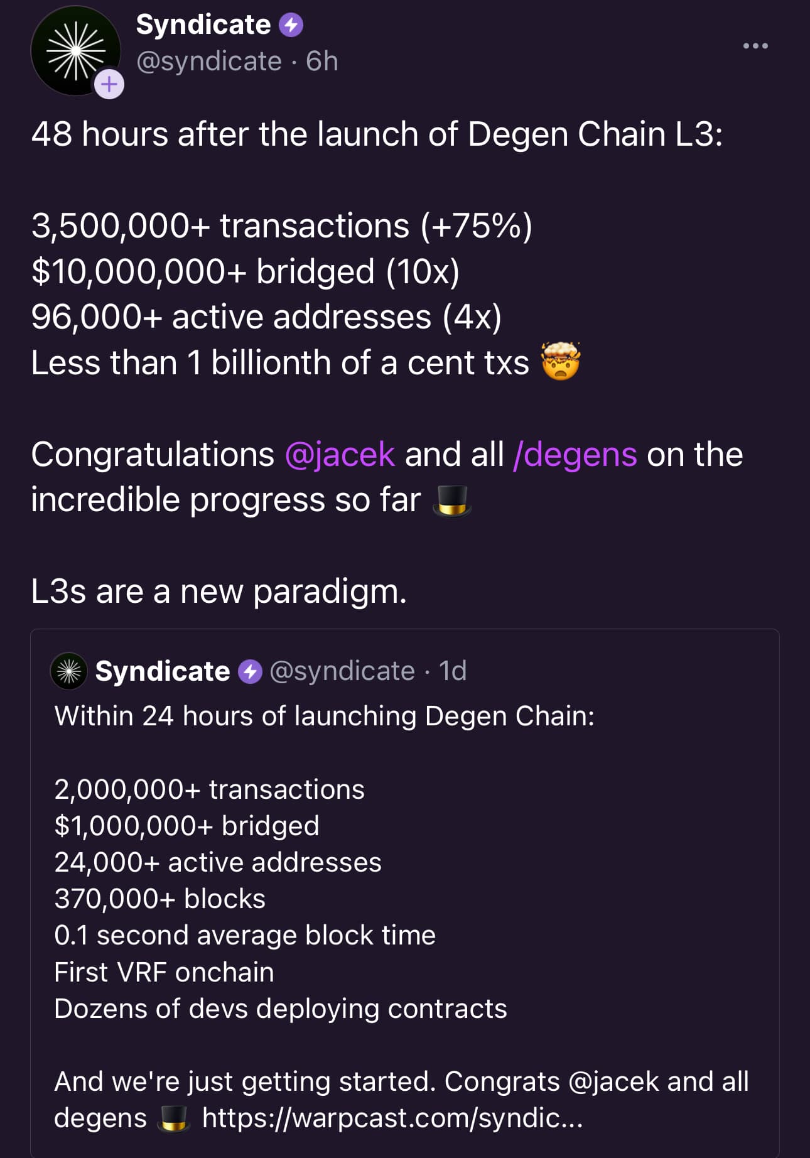Viewport: 810px width, 1158px height.
Task: Open the small Syndicate avatar in quoted cast
Action: tap(68, 671)
